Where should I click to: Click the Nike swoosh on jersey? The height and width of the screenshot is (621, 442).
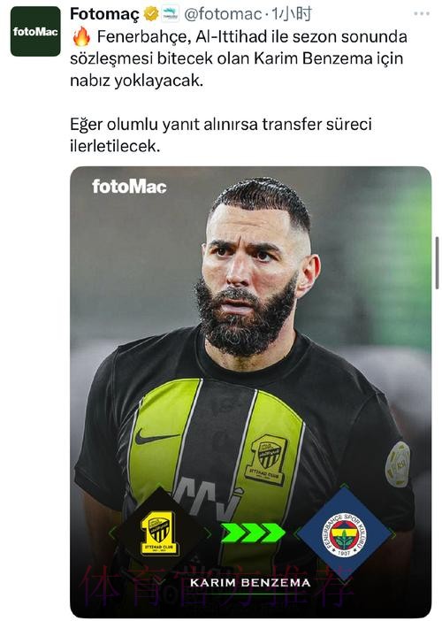157,436
